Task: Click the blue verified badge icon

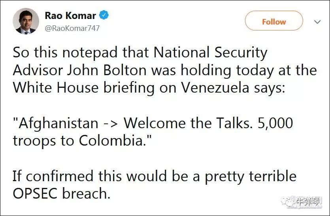Action: (104, 15)
